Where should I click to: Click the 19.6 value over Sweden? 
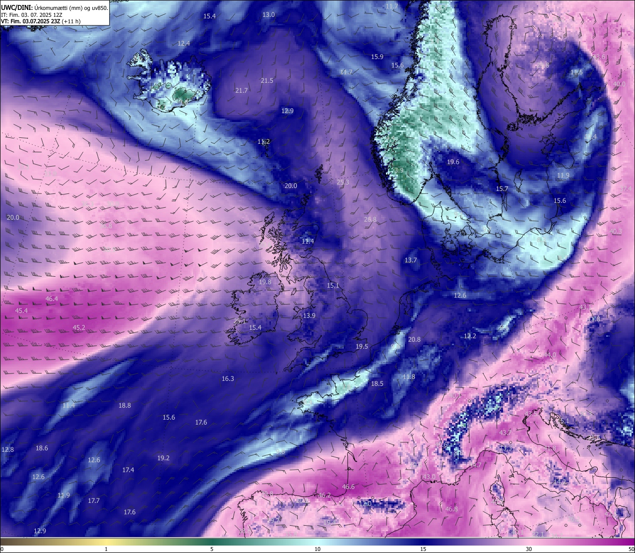pyautogui.click(x=453, y=162)
